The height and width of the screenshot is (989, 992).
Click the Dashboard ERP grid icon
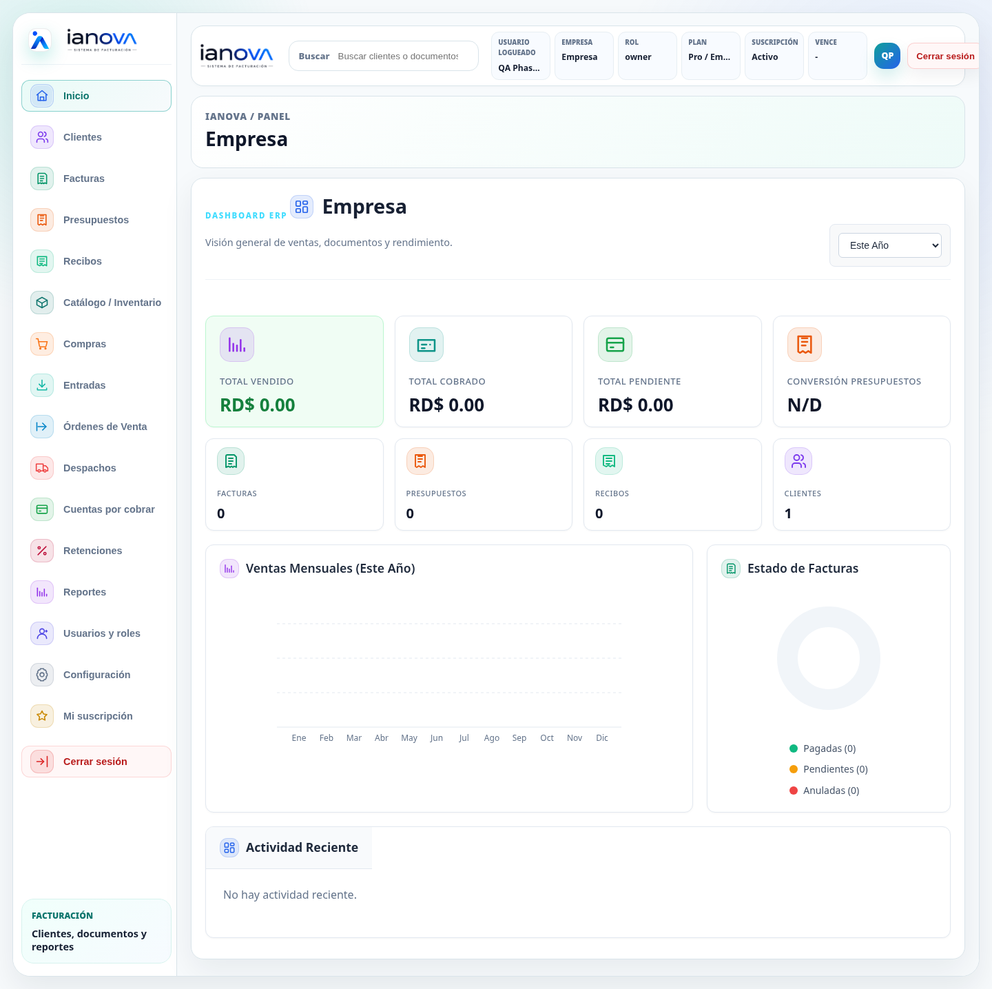pos(302,207)
